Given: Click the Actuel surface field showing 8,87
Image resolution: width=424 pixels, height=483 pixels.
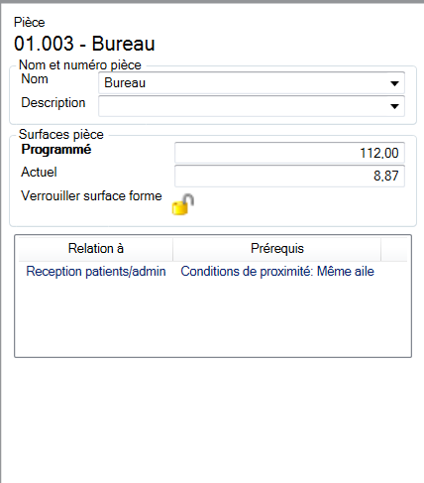Looking at the screenshot, I should coord(289,176).
